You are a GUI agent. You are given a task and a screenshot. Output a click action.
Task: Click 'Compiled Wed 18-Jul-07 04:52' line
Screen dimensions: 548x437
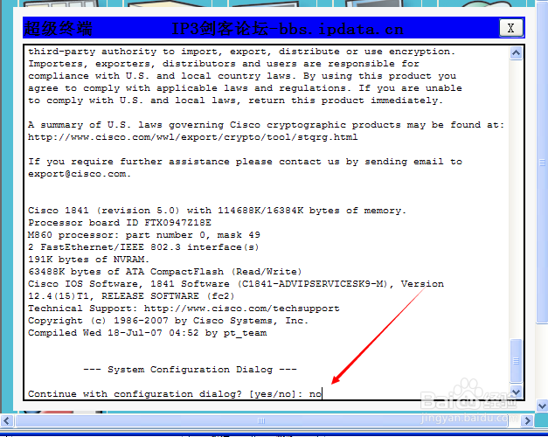coord(148,333)
